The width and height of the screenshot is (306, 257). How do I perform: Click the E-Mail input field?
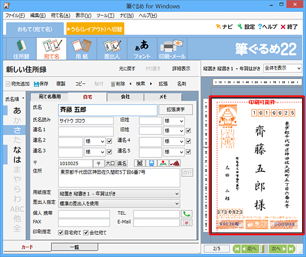156,223
